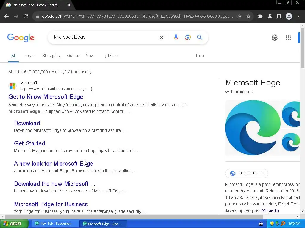Open the large Edge logo image

pos(253,128)
